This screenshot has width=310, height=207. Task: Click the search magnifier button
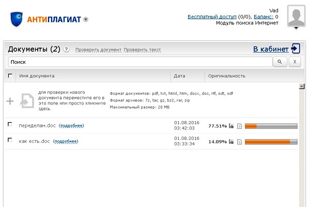[280, 62]
